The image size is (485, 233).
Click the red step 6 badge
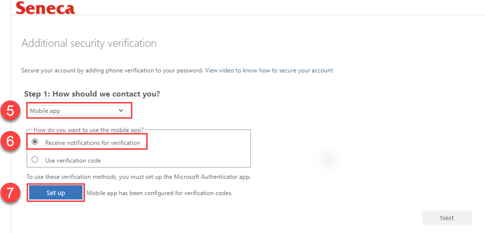tap(11, 142)
